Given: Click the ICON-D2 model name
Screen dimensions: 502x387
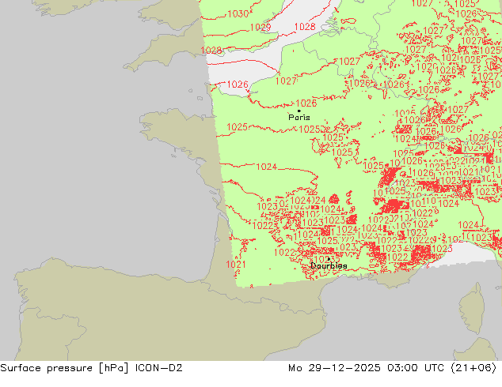Looking at the screenshot, I should coord(159,368).
